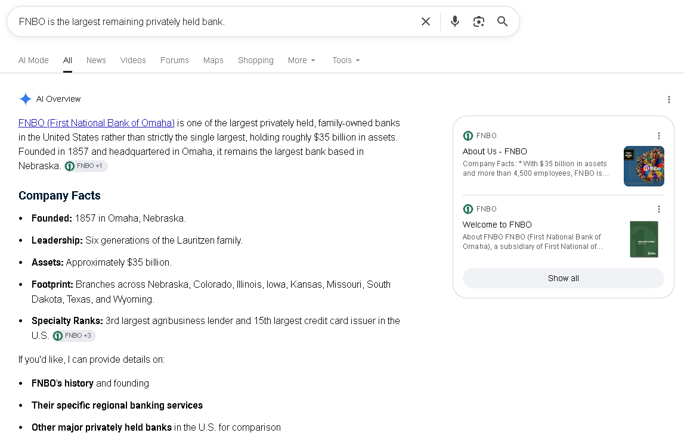Open the Welcome to FNBO result title

click(x=497, y=225)
